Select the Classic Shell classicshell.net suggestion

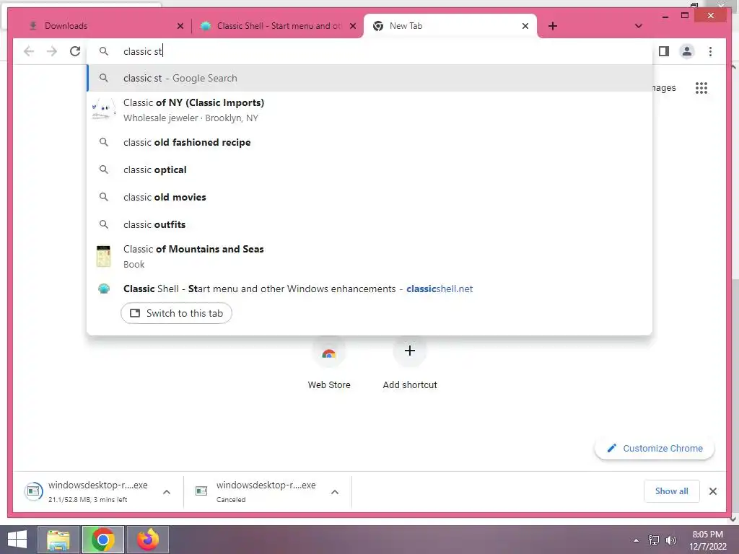tap(369, 289)
